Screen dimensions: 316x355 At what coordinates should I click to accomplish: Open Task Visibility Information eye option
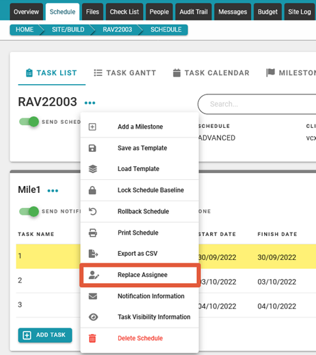tap(140, 317)
